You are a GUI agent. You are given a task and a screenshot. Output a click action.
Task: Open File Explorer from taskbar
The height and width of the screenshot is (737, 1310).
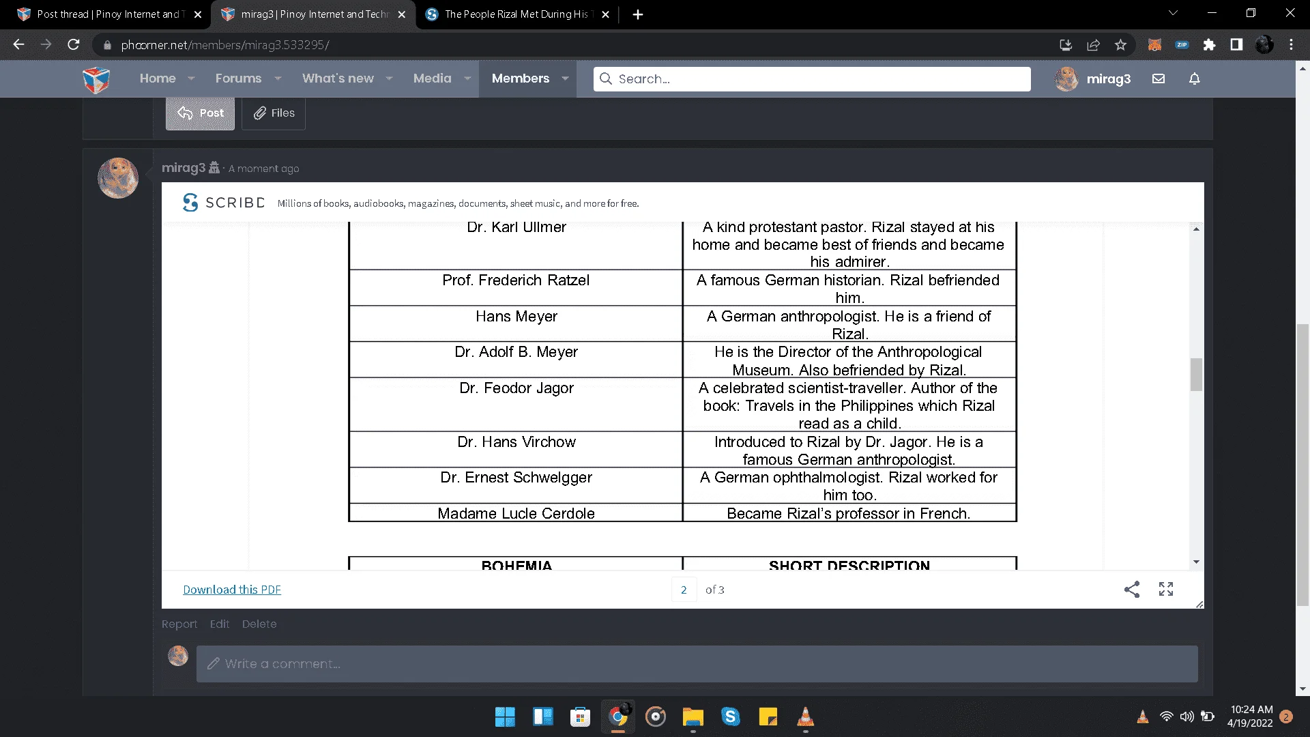tap(693, 717)
